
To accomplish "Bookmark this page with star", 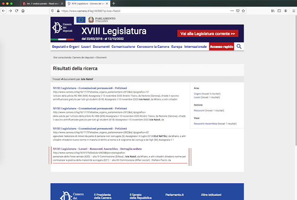I will (243, 11).
